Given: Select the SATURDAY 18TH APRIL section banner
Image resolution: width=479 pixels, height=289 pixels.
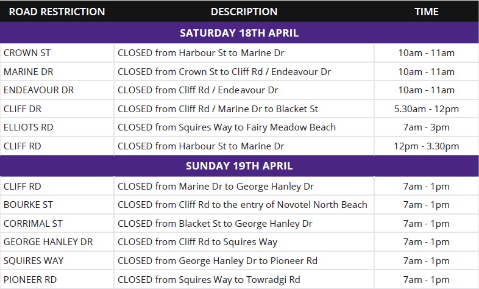Looking at the screenshot, I should (x=239, y=33).
